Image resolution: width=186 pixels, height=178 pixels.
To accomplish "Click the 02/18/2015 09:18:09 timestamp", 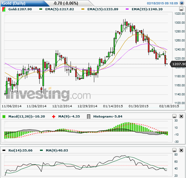I will 162,3.
